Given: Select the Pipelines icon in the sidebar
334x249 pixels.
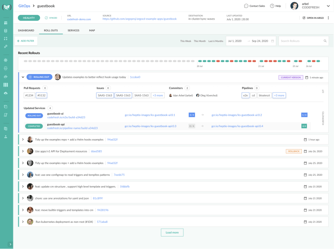Looking at the screenshot, I should point(6,46).
